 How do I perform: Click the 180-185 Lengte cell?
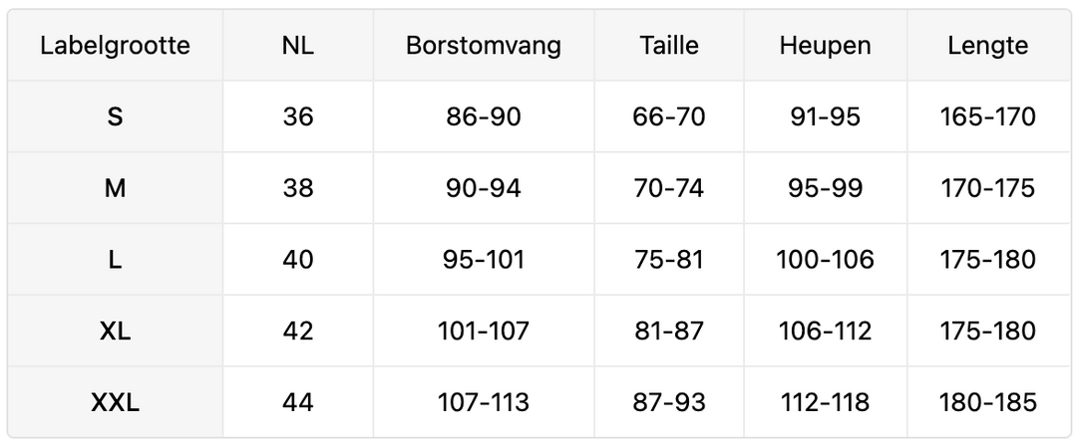click(987, 402)
